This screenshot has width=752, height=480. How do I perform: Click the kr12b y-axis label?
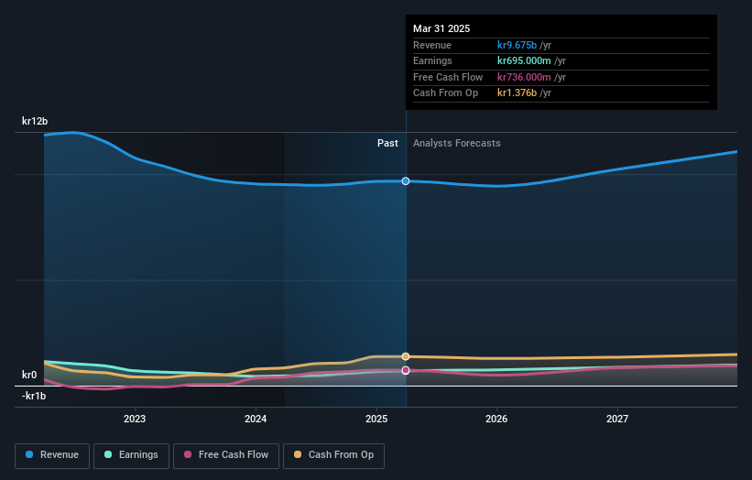(x=35, y=121)
